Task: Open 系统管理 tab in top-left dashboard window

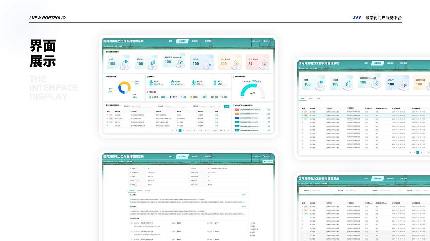Action: [x=208, y=41]
